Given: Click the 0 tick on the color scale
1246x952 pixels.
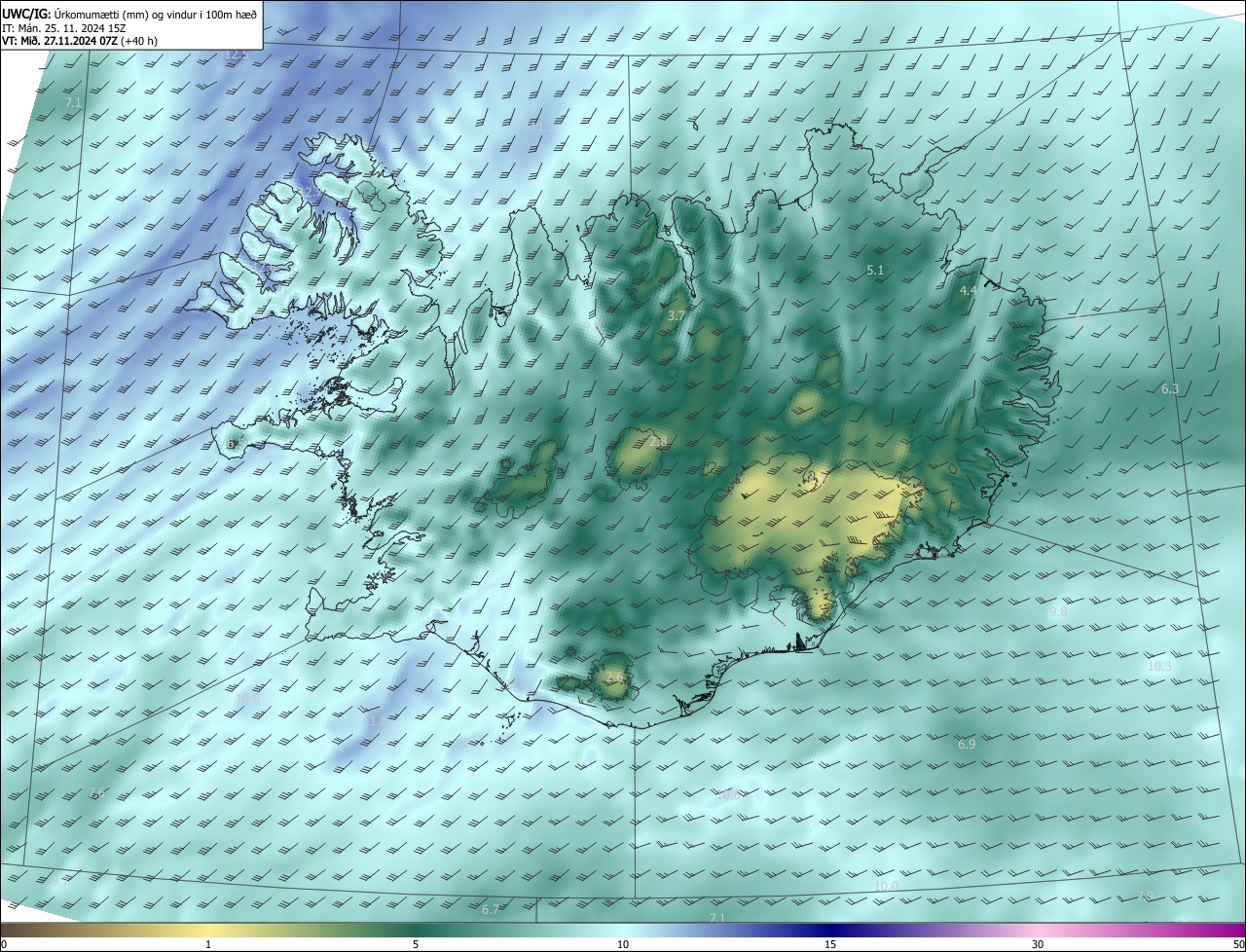Looking at the screenshot, I should pos(4,944).
